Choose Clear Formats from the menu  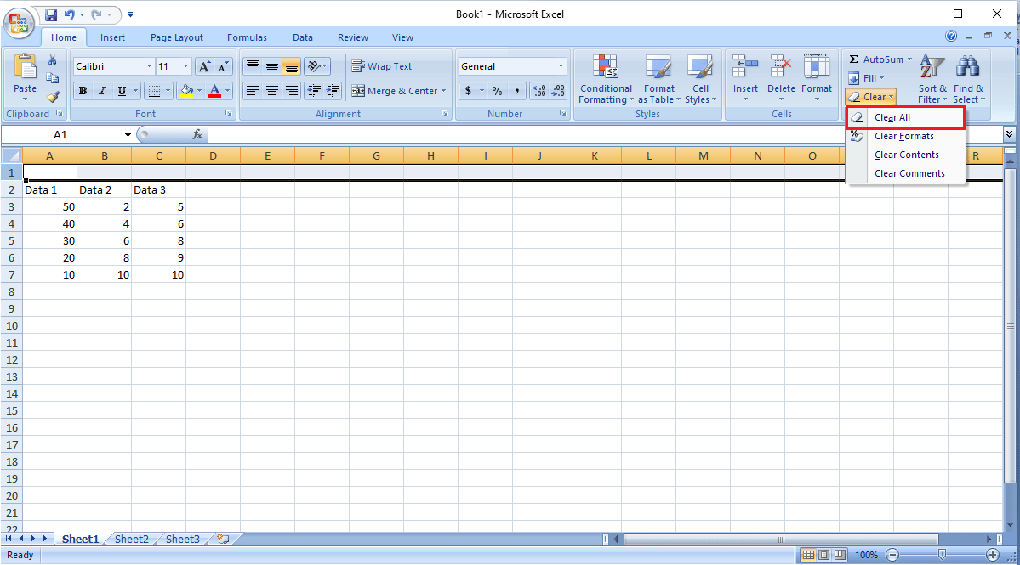(x=905, y=137)
